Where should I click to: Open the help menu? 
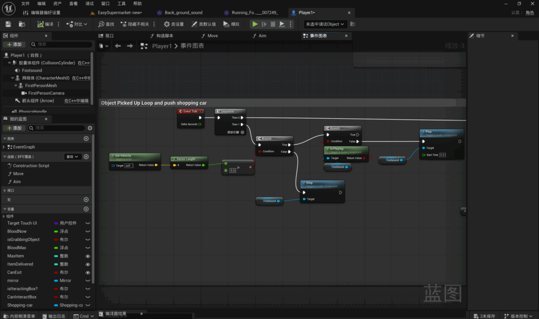coord(137,4)
